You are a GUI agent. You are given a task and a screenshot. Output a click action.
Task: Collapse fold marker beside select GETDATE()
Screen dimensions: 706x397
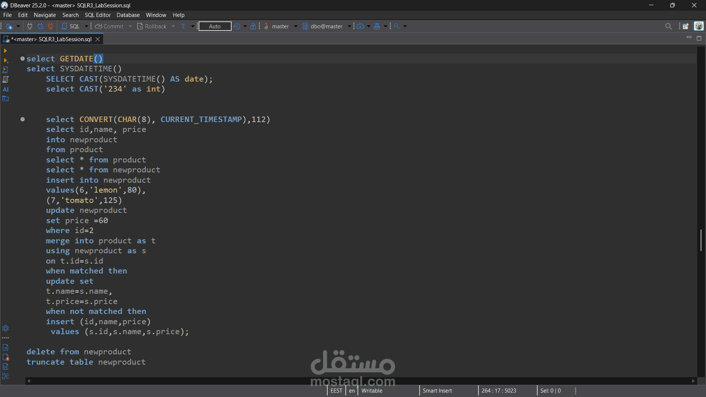[22, 58]
